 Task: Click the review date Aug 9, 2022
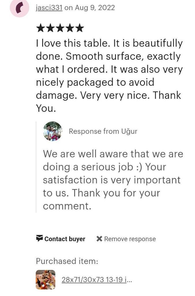(x=95, y=8)
